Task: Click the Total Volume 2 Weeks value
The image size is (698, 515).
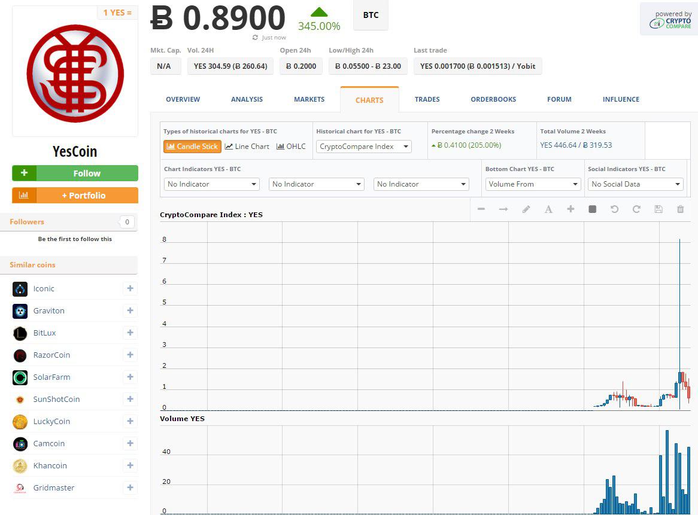Action: [x=576, y=145]
